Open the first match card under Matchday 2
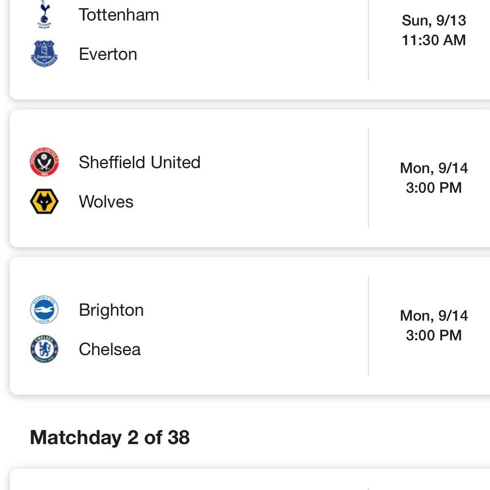Viewport: 490px width, 490px height. [250, 479]
